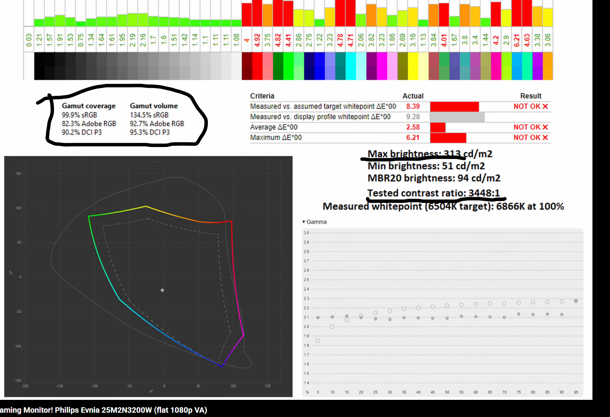
Task: Click the 134.5% sRGB gamut volume value
Action: click(x=149, y=115)
